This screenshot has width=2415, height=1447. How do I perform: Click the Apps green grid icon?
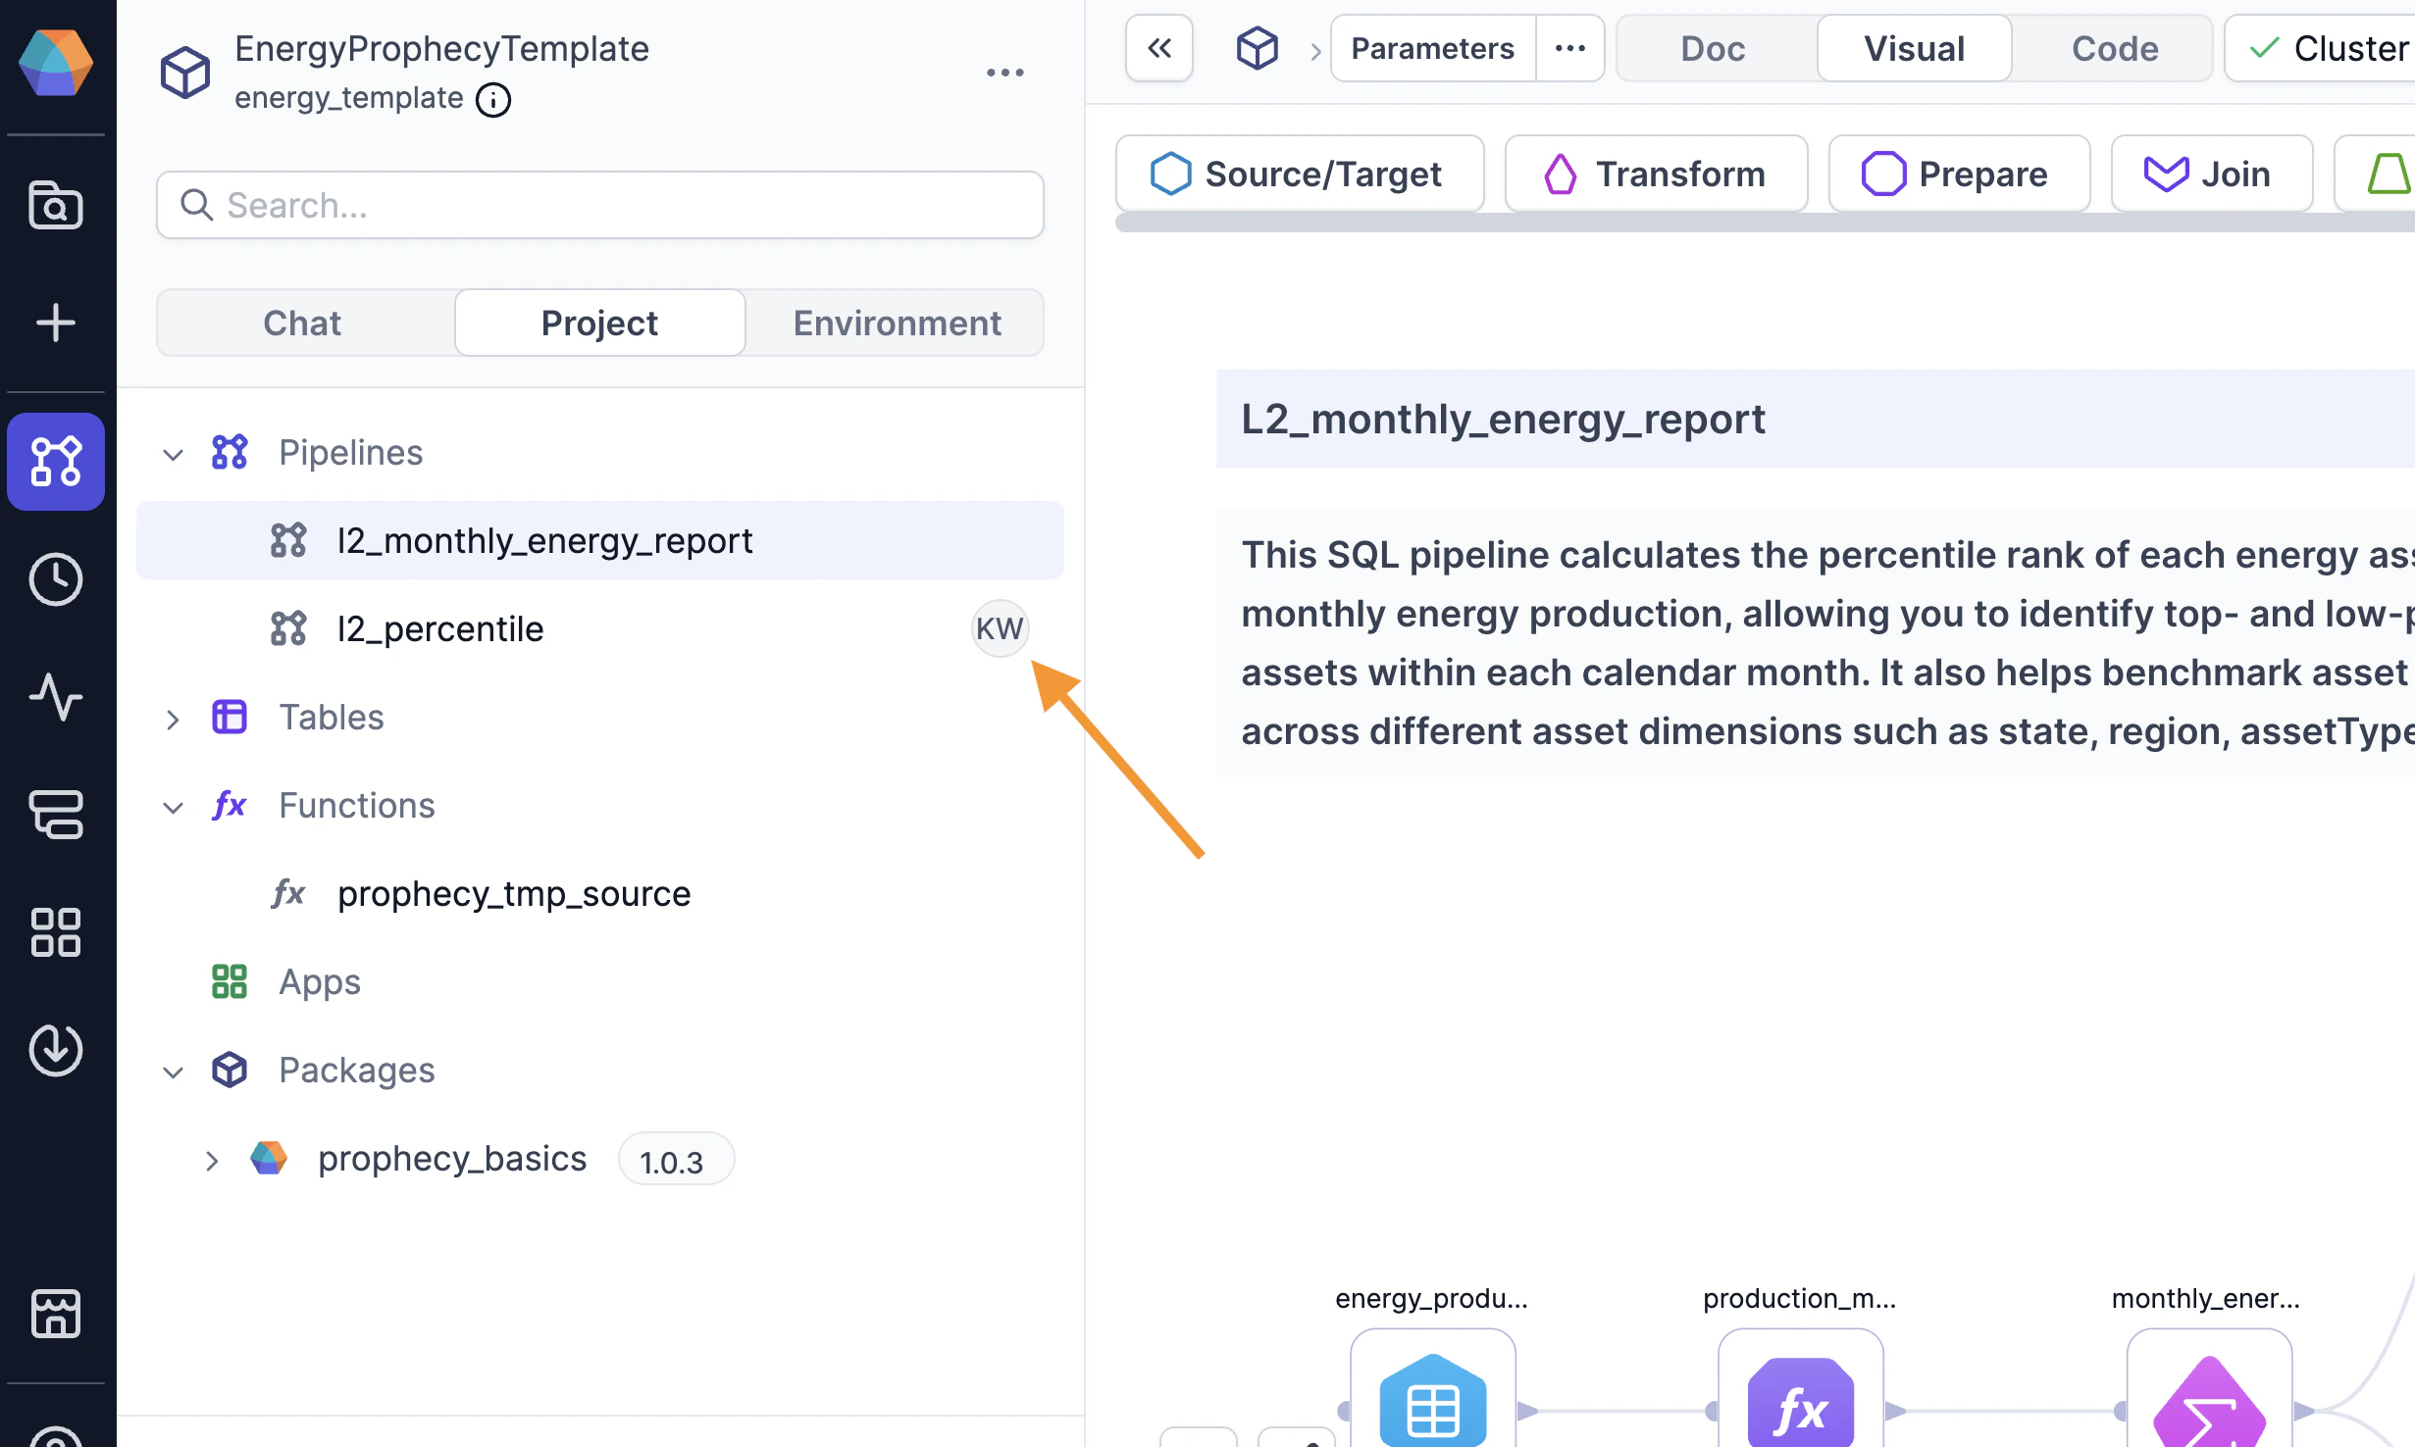pos(230,981)
